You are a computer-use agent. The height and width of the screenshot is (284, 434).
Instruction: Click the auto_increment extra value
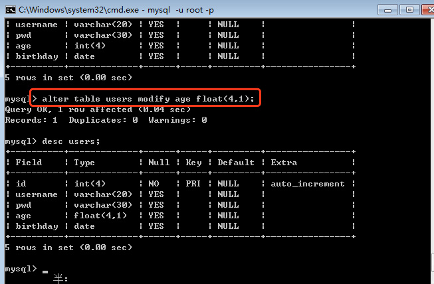[308, 184]
